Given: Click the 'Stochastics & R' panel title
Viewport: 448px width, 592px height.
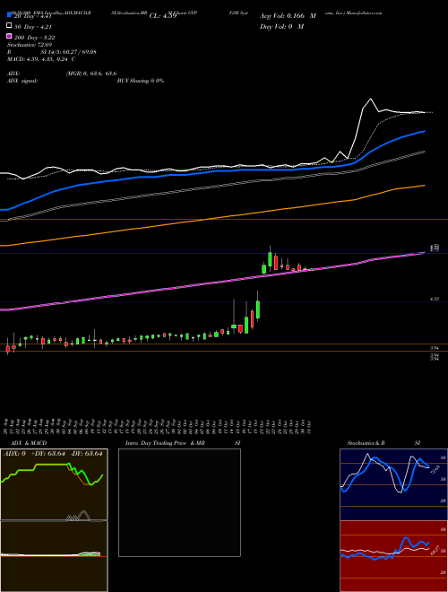Looking at the screenshot, I should coord(366,443).
